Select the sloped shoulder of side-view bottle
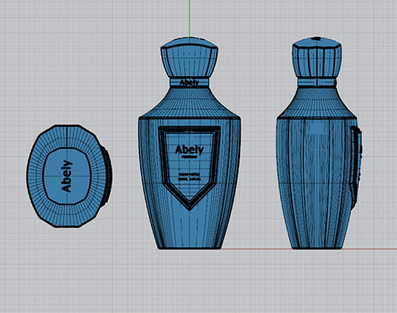The width and height of the screenshot is (397, 313). [x=317, y=103]
